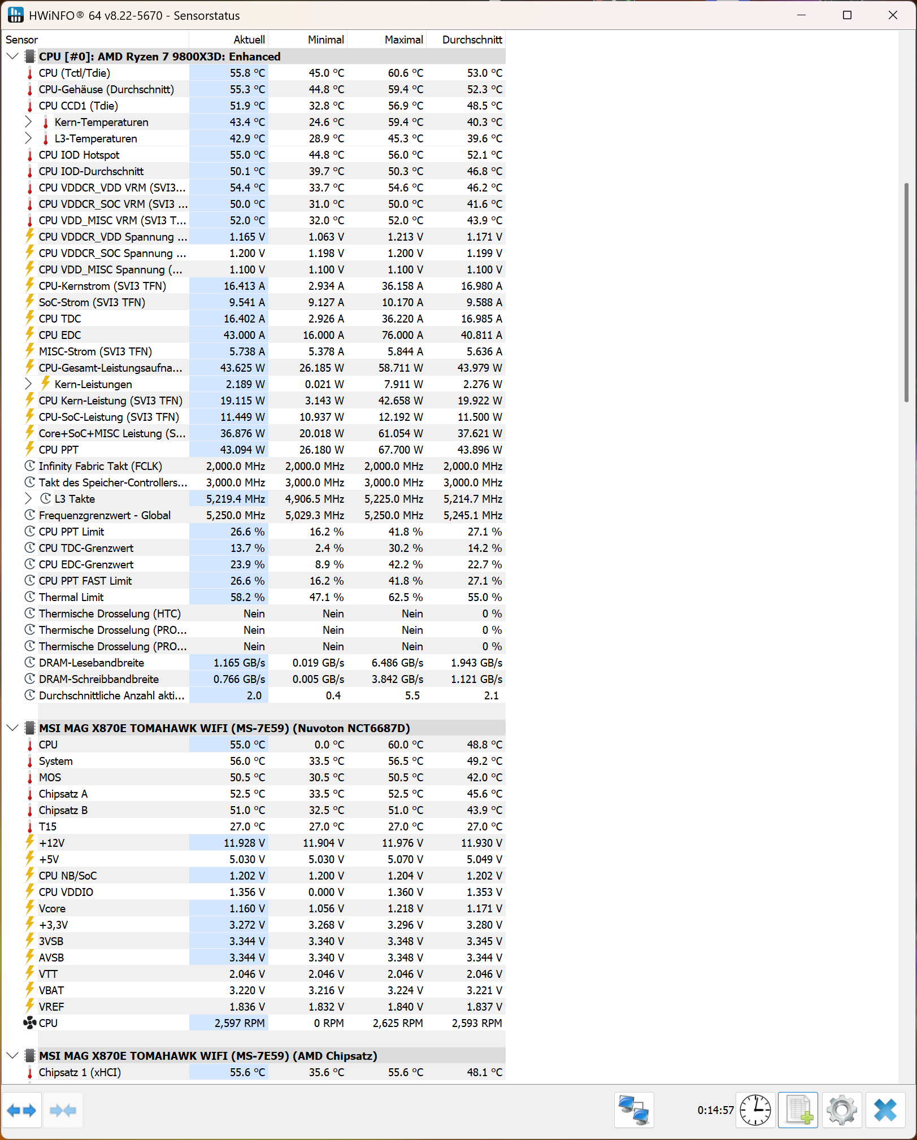Viewport: 917px width, 1140px height.
Task: Click the 5,219.4 MHz L3 Takte value
Action: (x=236, y=499)
